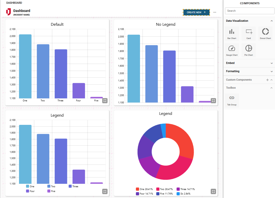Viewport: 275px width, 198px height.
Task: Click the Create New button
Action: pos(196,12)
